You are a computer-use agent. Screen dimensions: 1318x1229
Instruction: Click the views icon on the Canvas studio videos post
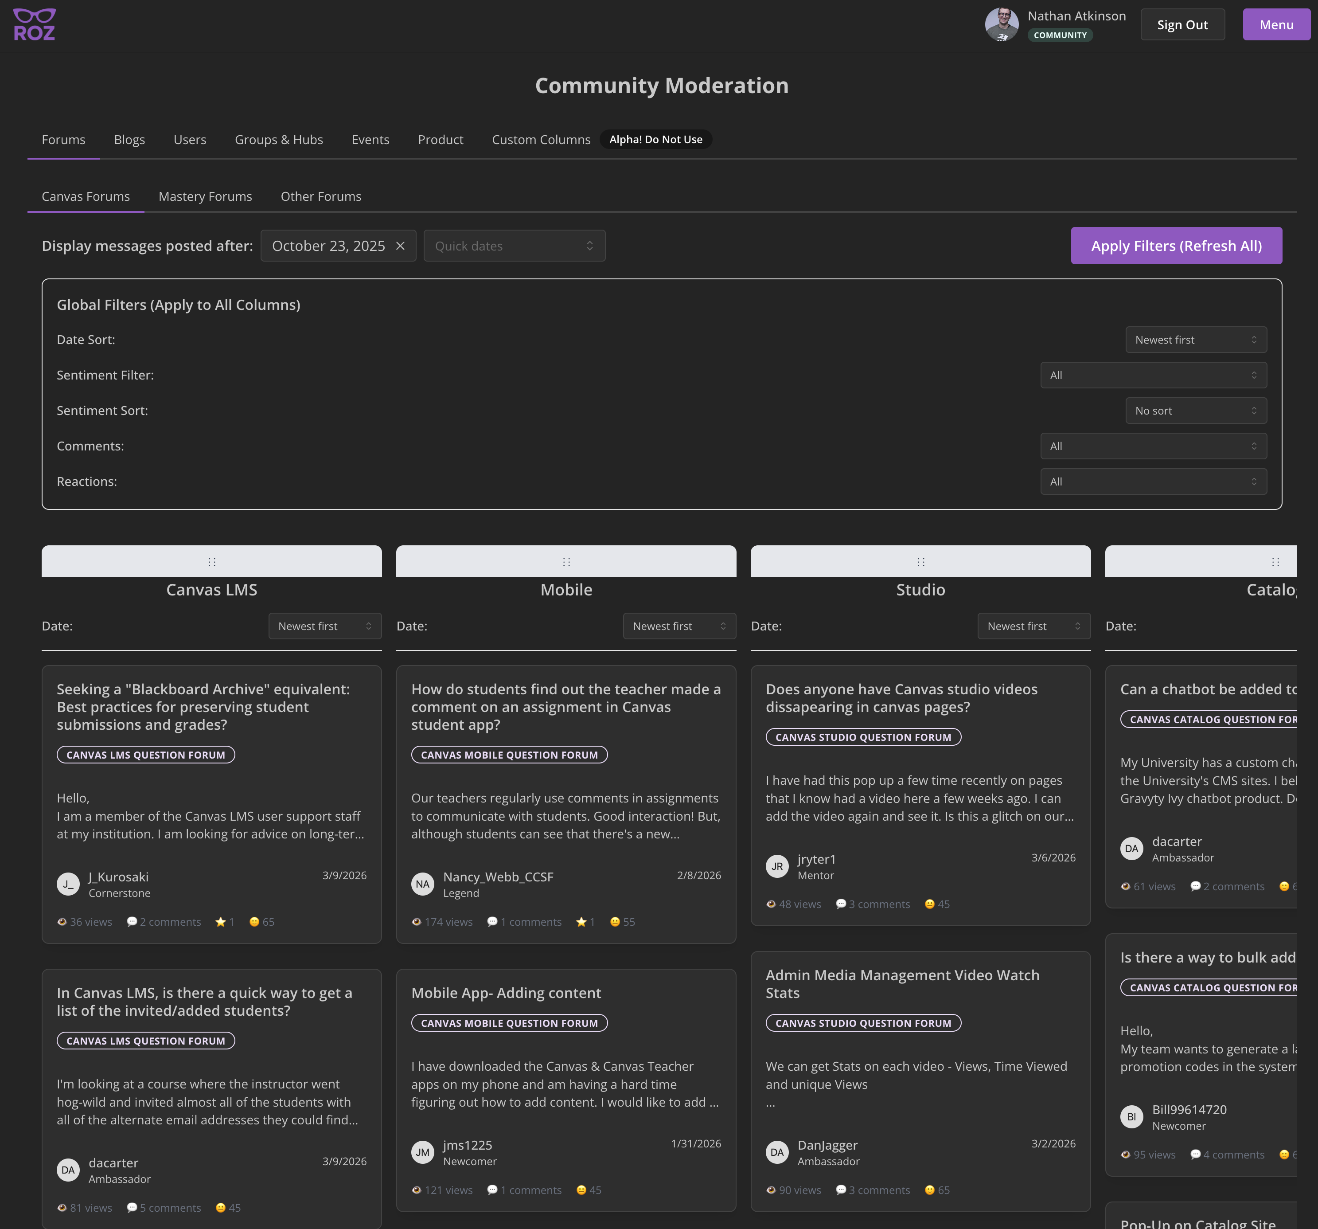pos(771,903)
